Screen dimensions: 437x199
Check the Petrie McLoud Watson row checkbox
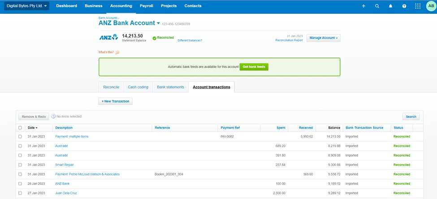pyautogui.click(x=20, y=174)
